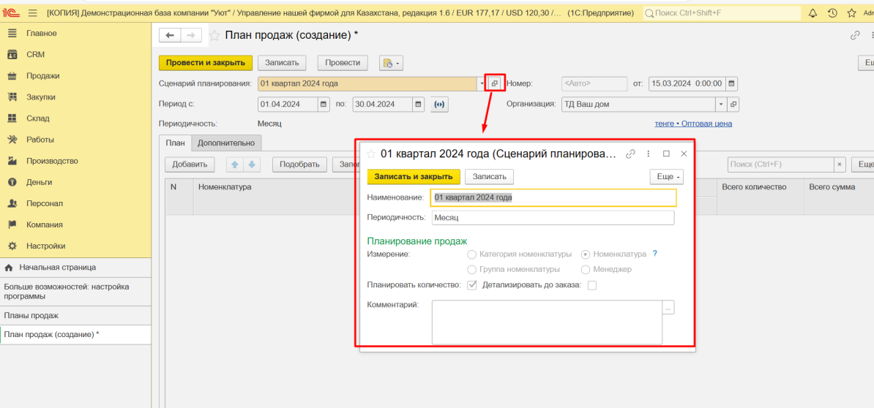
Task: Open the тенге • Оптовая цена link
Action: (693, 124)
